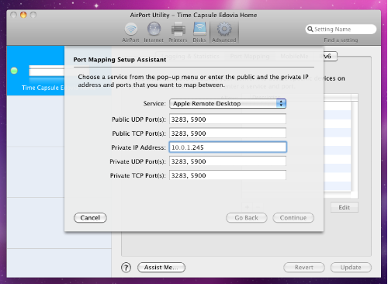
Task: Open the Disks settings pane
Action: tap(199, 33)
